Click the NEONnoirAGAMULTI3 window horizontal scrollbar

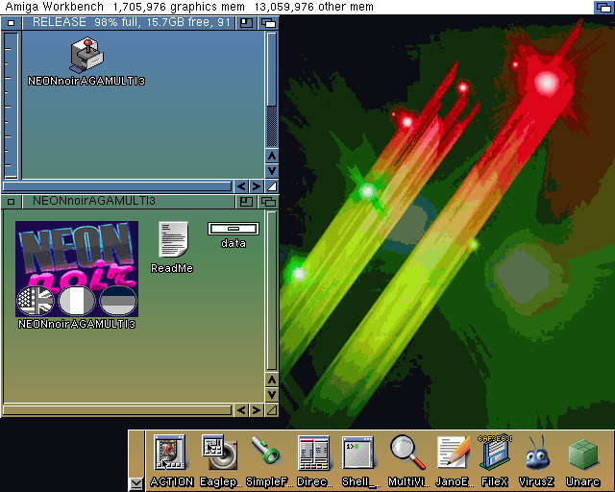(x=117, y=410)
